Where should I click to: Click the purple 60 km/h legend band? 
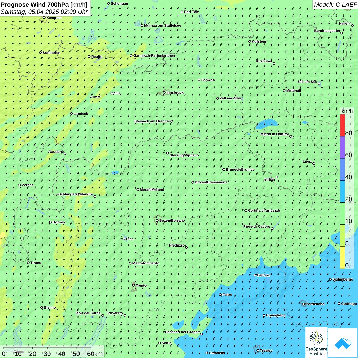[x=342, y=147]
